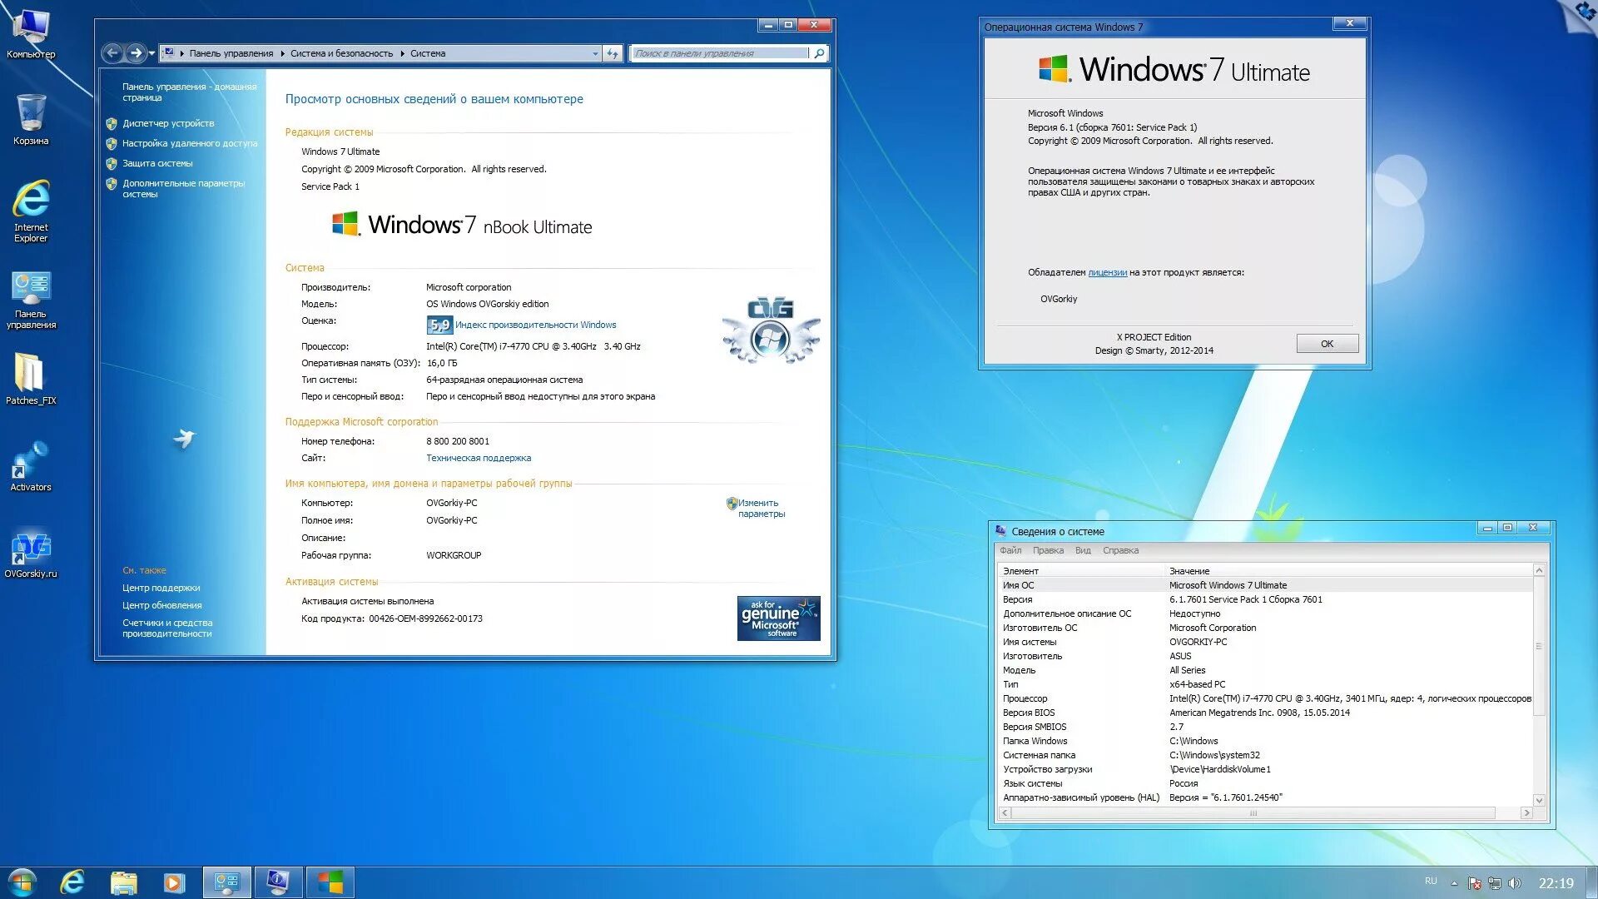Click the Start orb in taskbar
This screenshot has width=1598, height=899.
pyautogui.click(x=22, y=882)
